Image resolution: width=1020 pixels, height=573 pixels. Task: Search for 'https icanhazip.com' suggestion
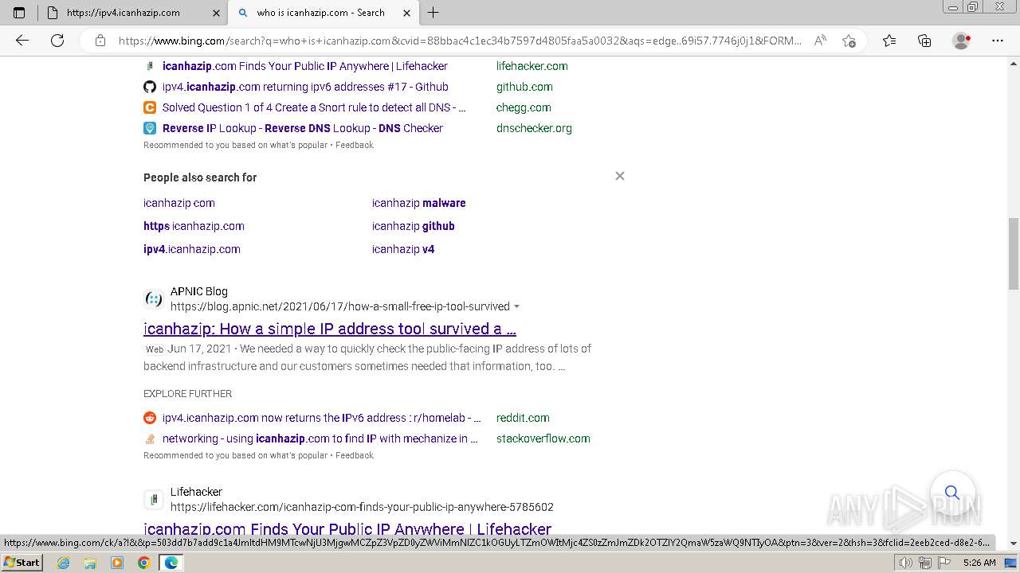coord(194,226)
